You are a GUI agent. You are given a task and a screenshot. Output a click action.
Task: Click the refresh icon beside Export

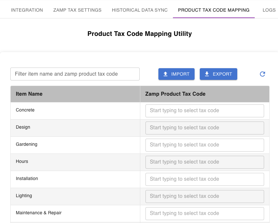262,74
